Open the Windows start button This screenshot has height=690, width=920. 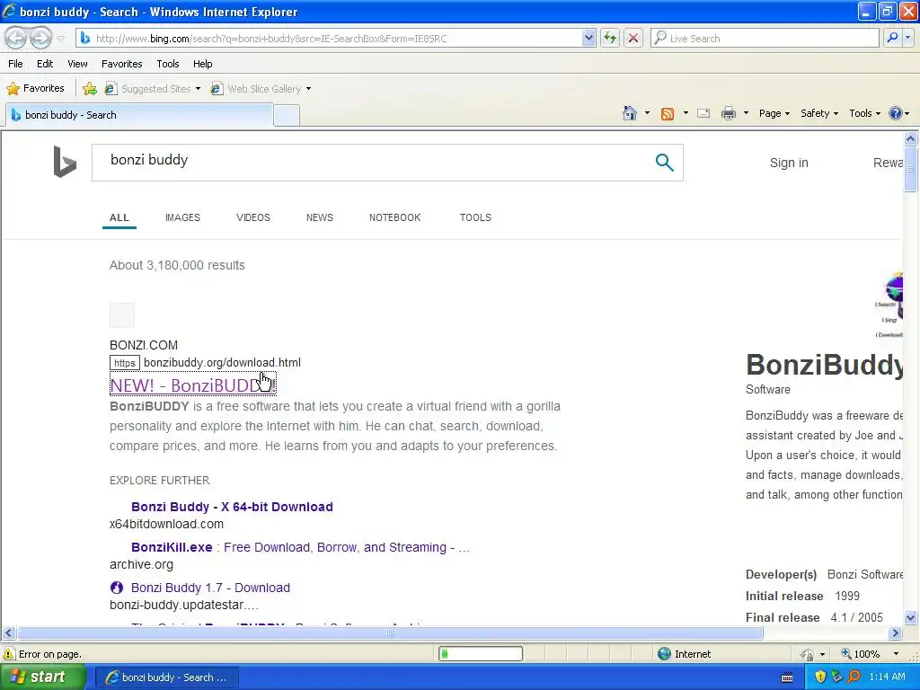coord(43,677)
